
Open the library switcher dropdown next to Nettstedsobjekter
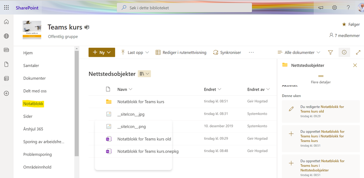tap(144, 74)
